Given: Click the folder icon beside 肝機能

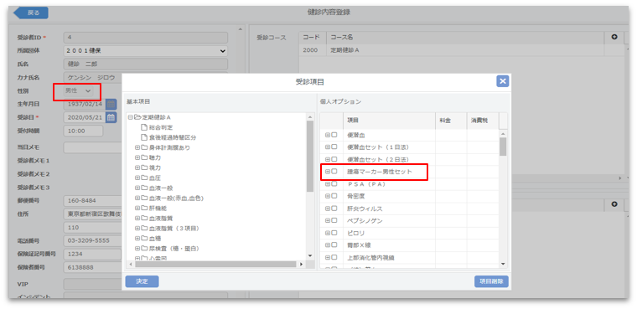Looking at the screenshot, I should (x=144, y=208).
